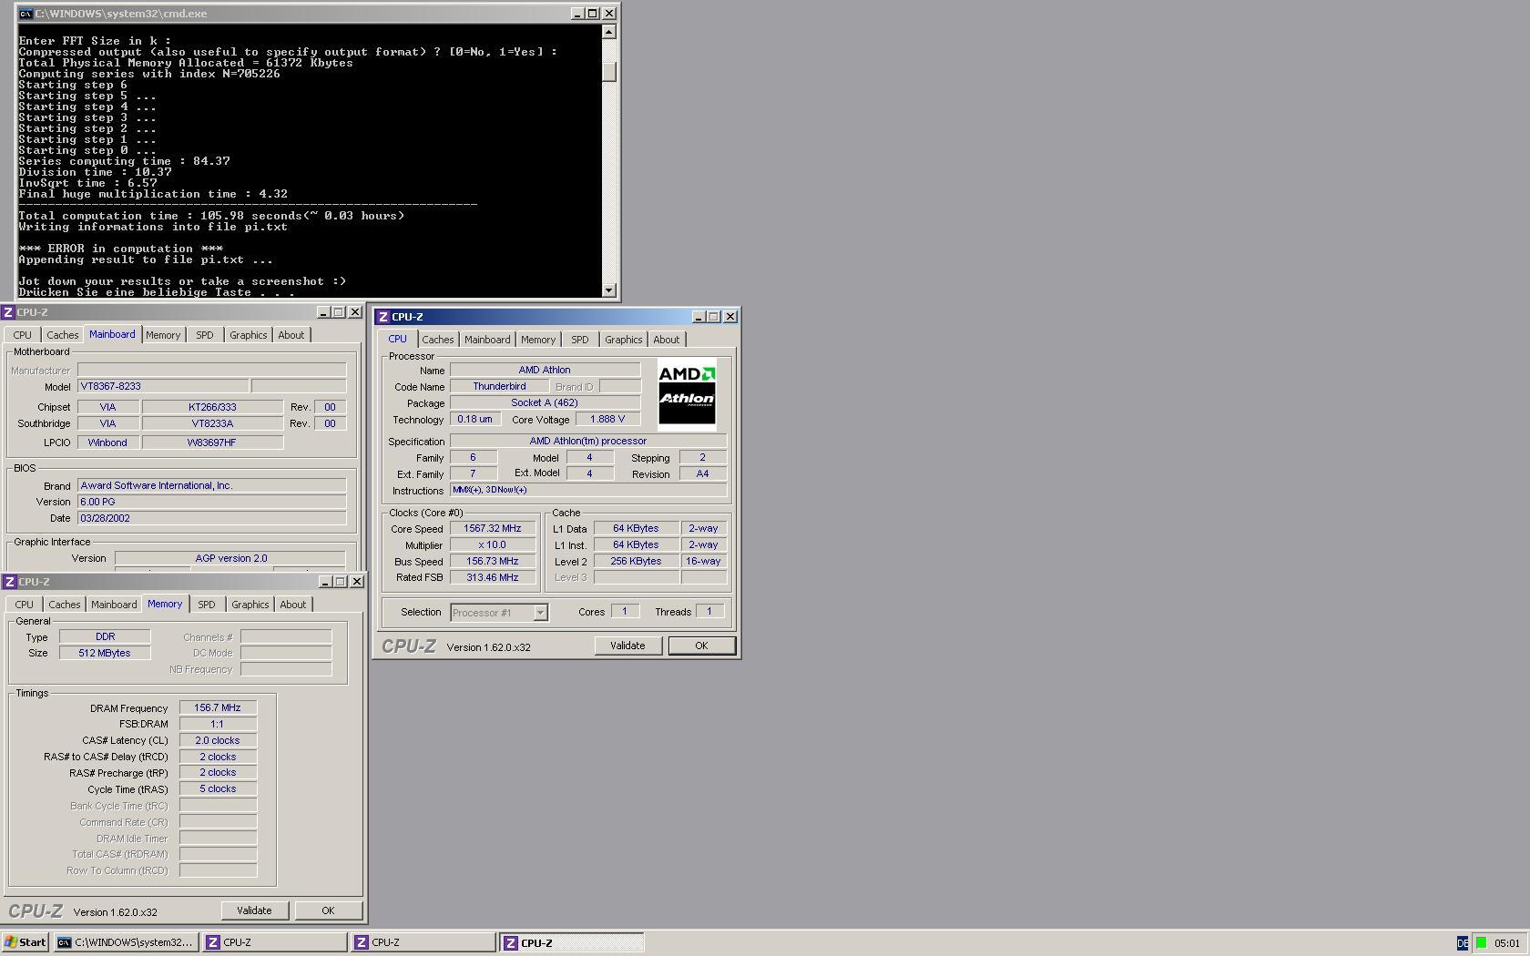Viewport: 1530px width, 956px height.
Task: Select Mainboard tab in the front CPU-Z window
Action: [487, 340]
